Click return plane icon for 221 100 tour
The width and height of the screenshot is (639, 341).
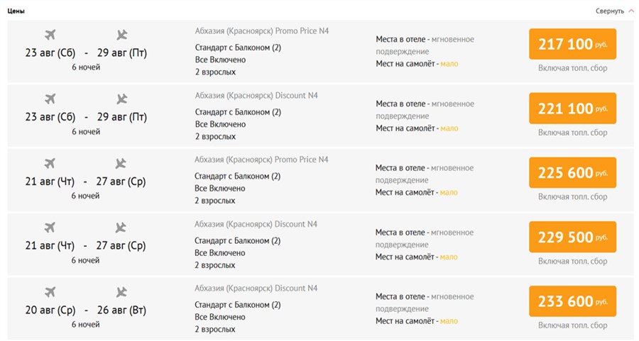(121, 99)
